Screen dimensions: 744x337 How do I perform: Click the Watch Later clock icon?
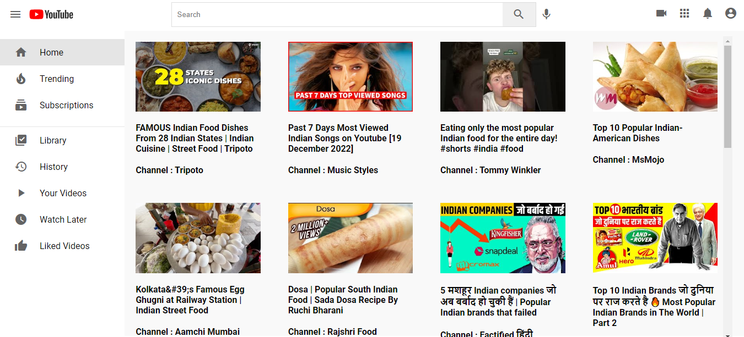pyautogui.click(x=21, y=219)
